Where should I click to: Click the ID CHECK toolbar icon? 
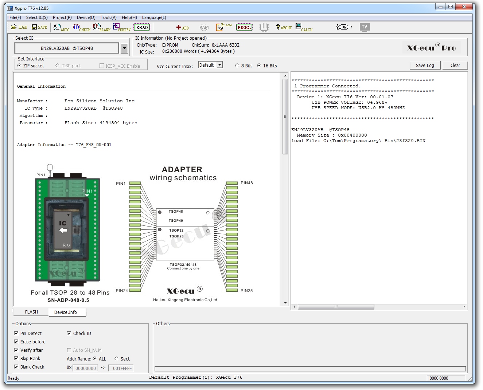tap(81, 27)
